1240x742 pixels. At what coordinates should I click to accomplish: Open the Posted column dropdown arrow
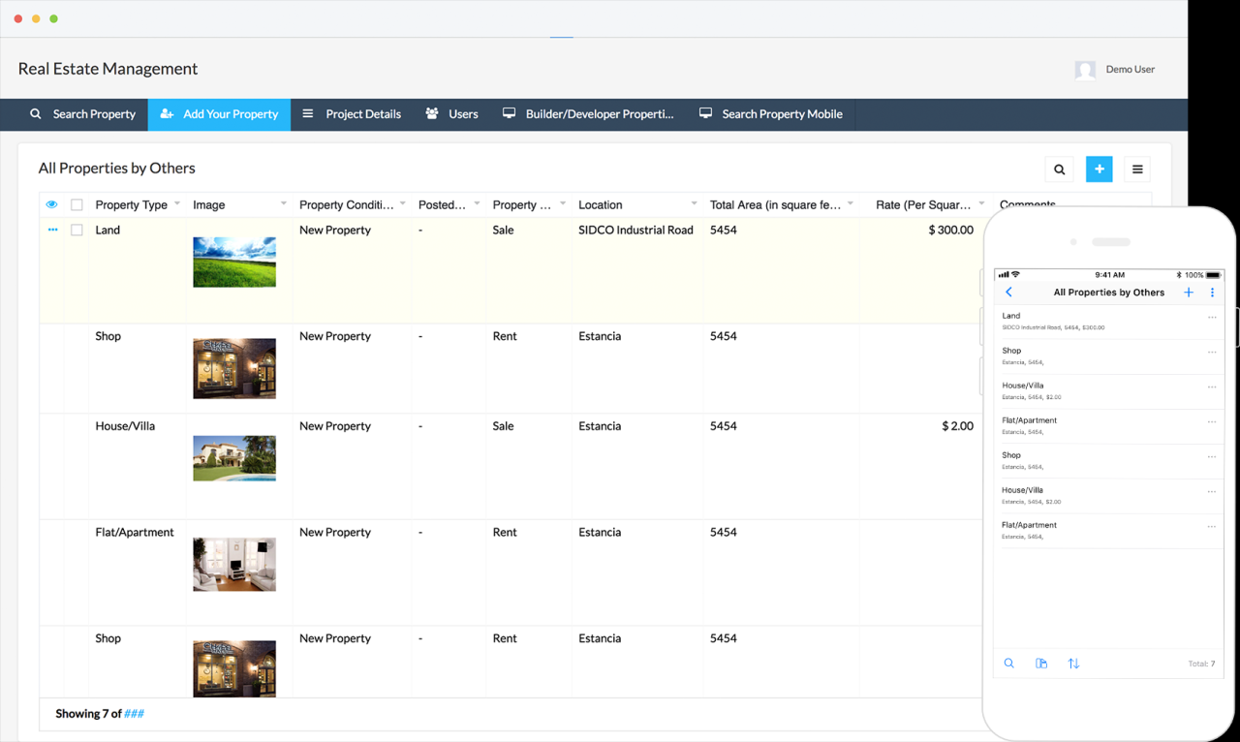tap(476, 203)
